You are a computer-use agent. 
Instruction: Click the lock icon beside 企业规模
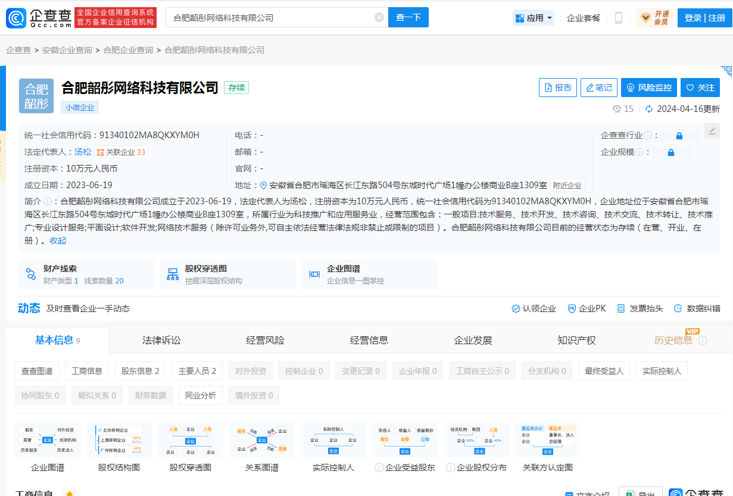pos(670,152)
